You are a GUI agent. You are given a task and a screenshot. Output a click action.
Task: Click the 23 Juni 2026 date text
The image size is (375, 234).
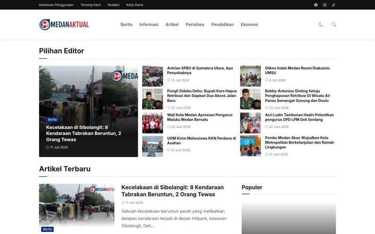[x=181, y=108]
